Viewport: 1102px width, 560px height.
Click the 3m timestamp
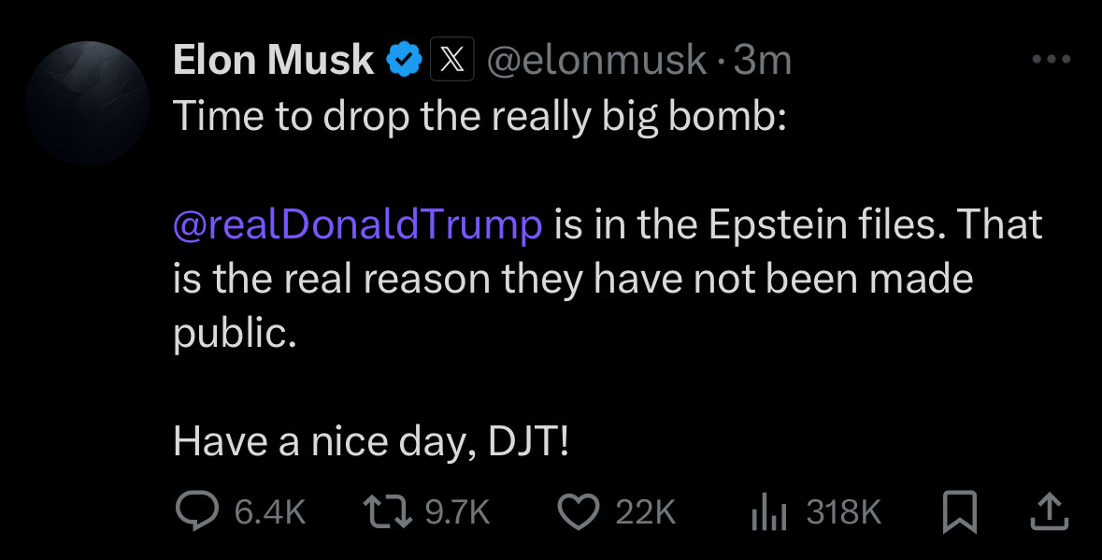pos(763,61)
